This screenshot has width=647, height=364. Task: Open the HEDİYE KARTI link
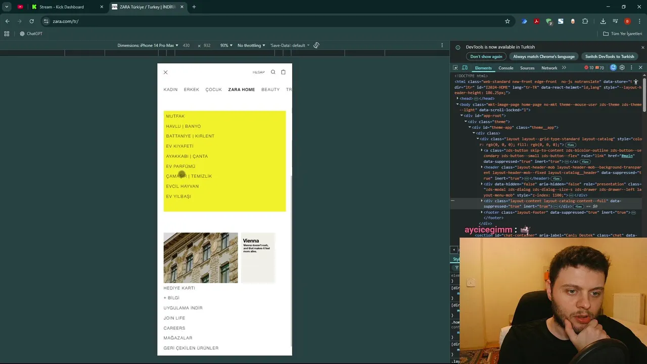179,288
